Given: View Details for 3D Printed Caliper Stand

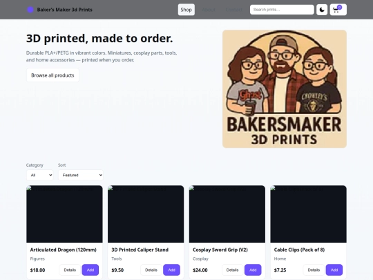Looking at the screenshot, I should 151,270.
